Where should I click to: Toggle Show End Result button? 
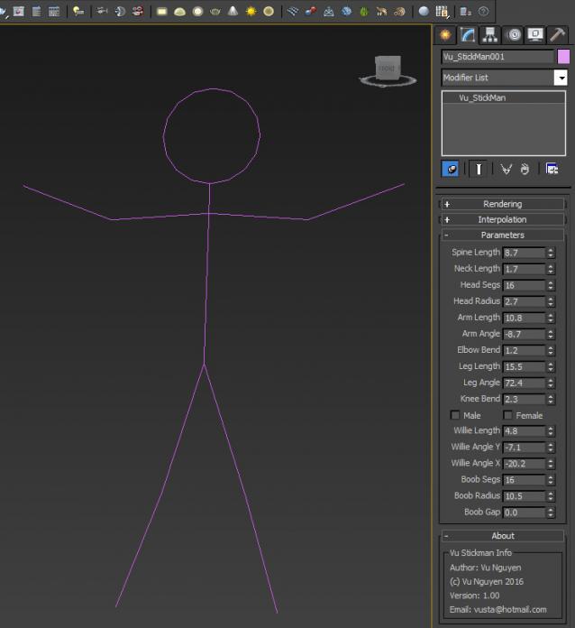tap(479, 169)
